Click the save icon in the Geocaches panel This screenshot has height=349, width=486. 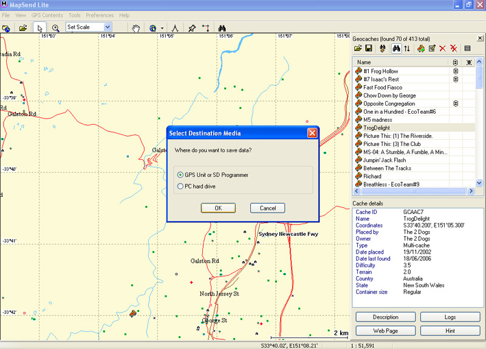pos(369,48)
